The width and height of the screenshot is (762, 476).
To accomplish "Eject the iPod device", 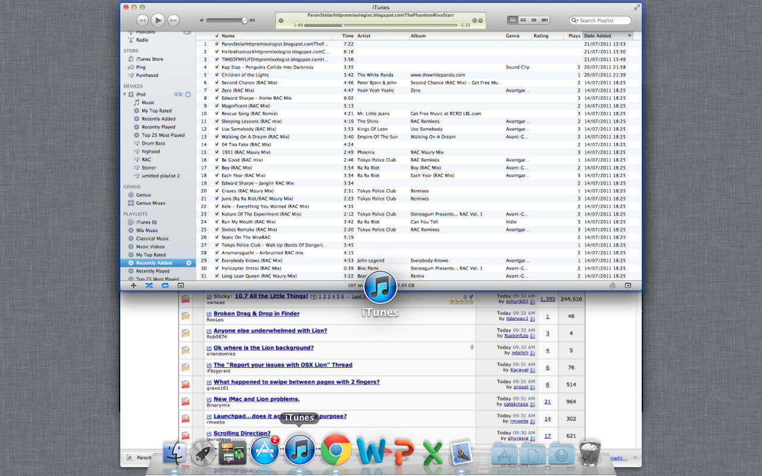I will pyautogui.click(x=188, y=94).
